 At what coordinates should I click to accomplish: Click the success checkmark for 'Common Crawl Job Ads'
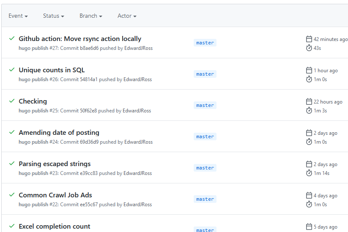[12, 195]
